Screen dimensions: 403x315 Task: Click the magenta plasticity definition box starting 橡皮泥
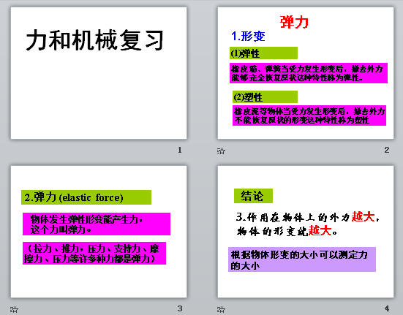(x=309, y=115)
